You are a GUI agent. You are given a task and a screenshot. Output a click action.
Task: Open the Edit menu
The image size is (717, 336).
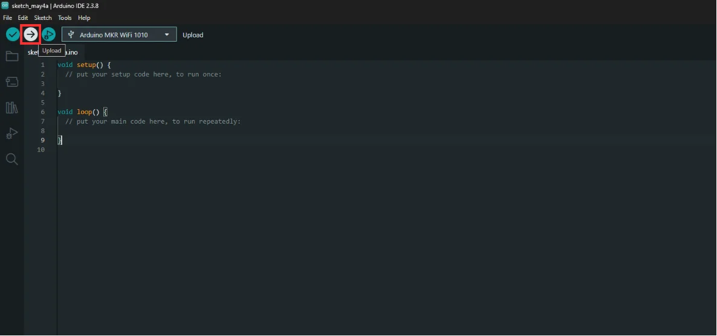23,18
